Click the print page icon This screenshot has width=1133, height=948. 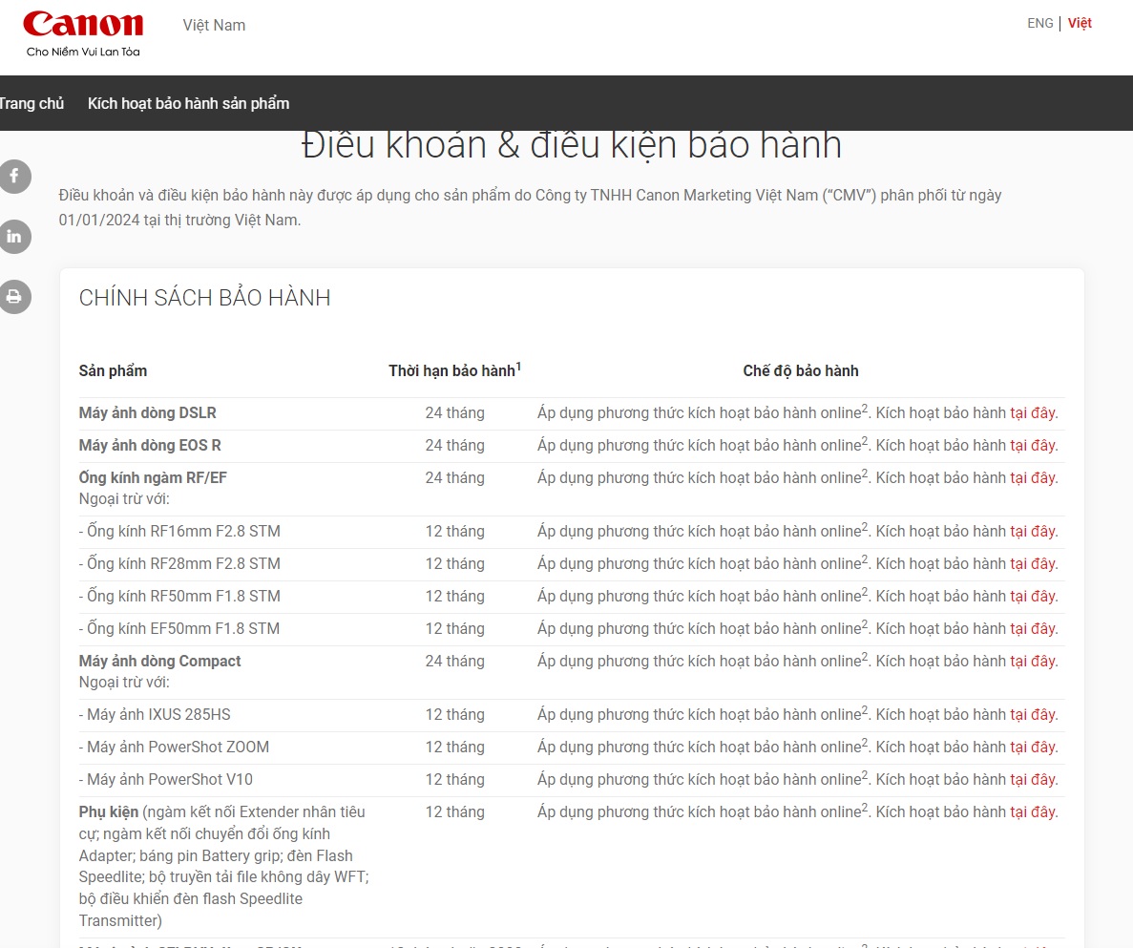[14, 296]
